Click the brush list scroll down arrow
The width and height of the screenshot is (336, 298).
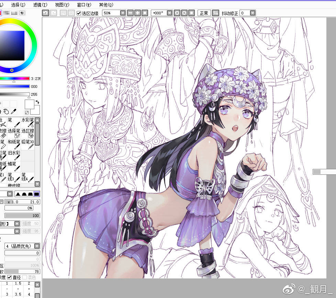pos(37,184)
